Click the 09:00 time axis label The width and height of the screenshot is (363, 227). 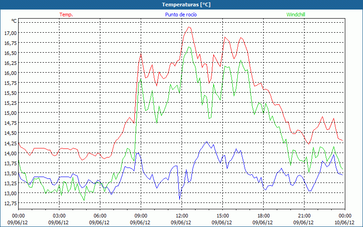141,216
